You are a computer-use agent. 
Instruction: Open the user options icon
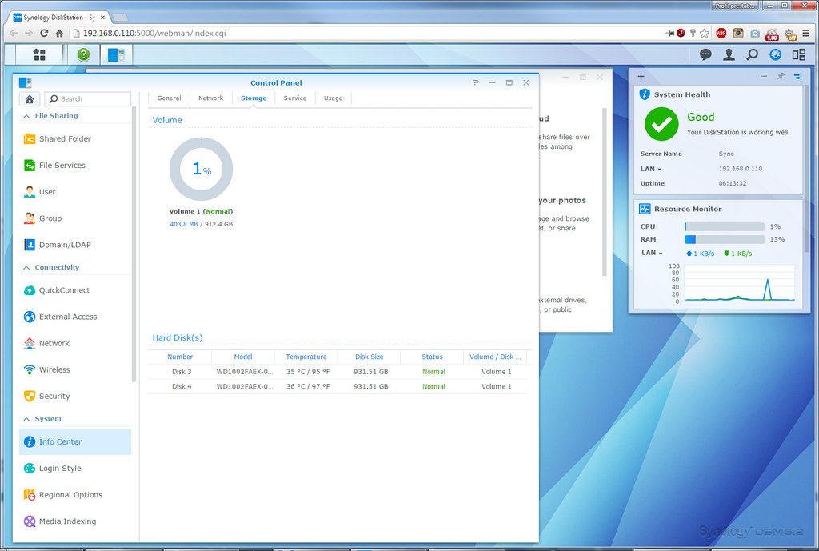pos(729,54)
